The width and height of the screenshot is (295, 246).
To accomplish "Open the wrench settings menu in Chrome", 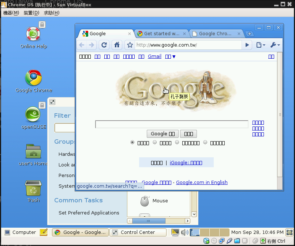I will point(275,45).
